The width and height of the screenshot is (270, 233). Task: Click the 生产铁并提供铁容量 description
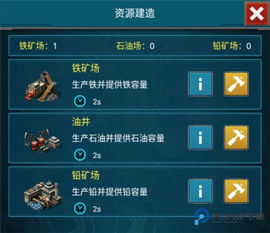tap(110, 84)
